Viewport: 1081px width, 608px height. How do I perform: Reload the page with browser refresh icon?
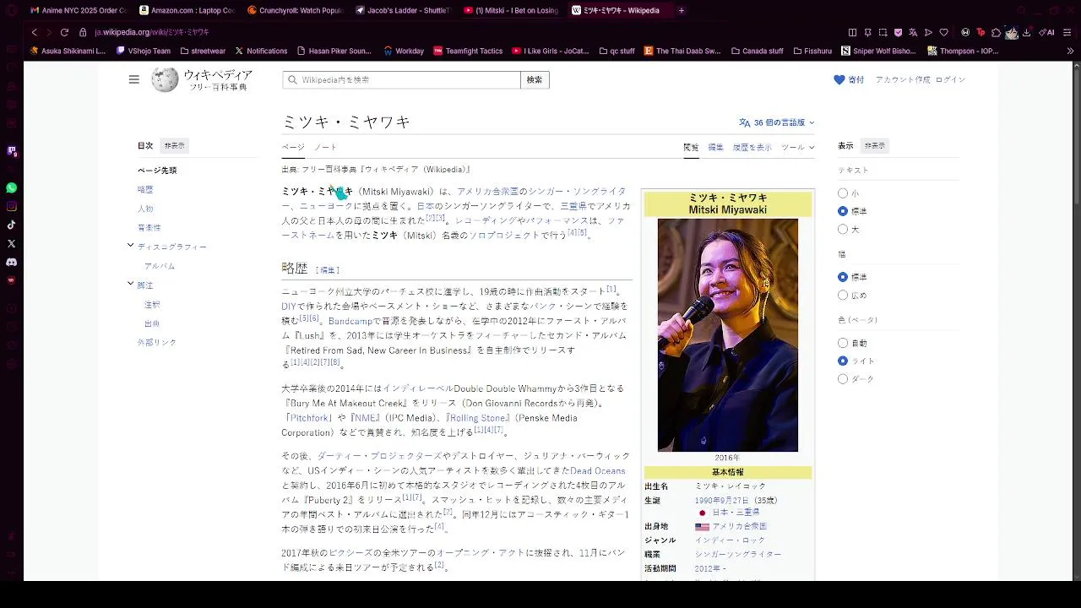coord(64,32)
